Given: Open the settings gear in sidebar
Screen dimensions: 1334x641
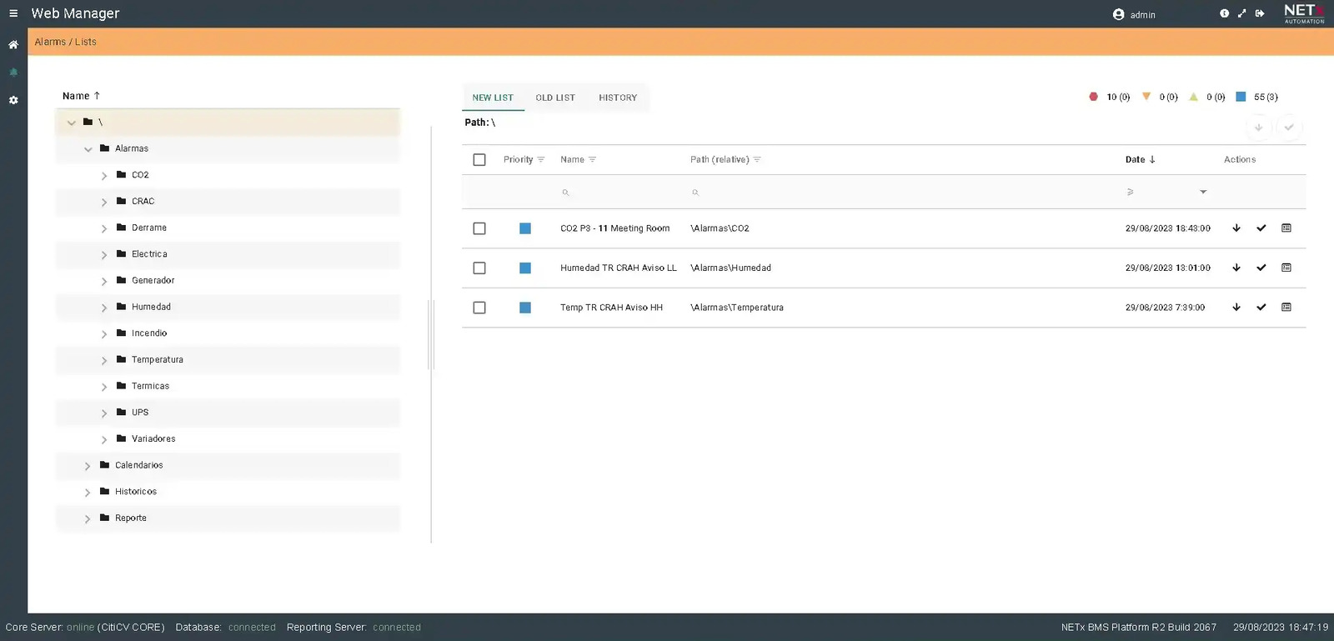Looking at the screenshot, I should click(x=13, y=100).
